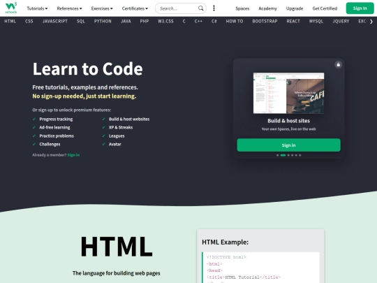Viewport: 377px width, 283px height.
Task: Open the Exercises dropdown menu
Action: pos(102,8)
